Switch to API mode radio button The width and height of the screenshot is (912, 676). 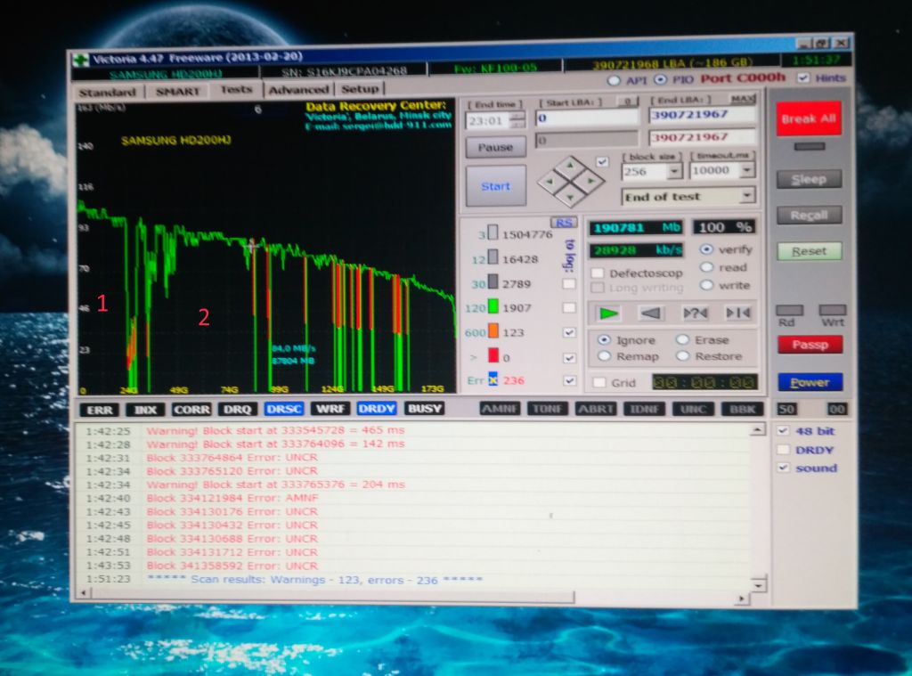pyautogui.click(x=613, y=80)
